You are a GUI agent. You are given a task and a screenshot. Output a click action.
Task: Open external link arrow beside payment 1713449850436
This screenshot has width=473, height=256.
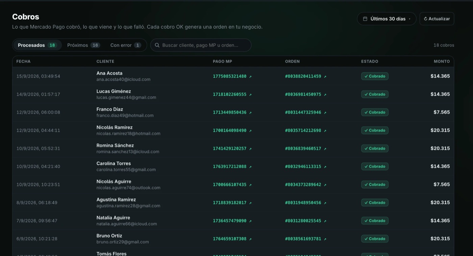(250, 113)
